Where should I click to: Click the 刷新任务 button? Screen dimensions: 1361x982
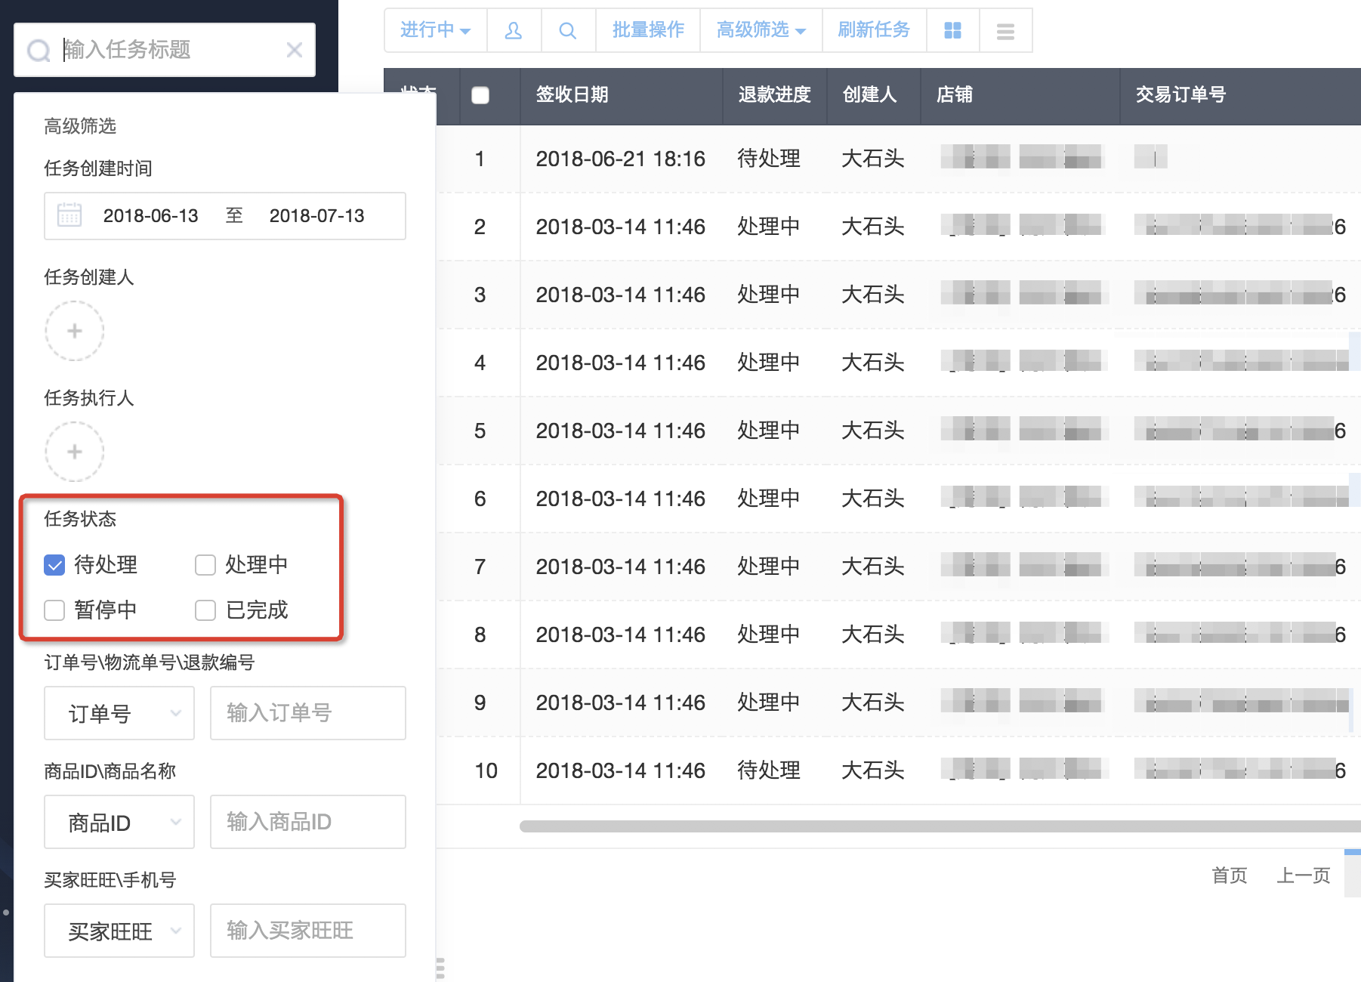pos(874,30)
